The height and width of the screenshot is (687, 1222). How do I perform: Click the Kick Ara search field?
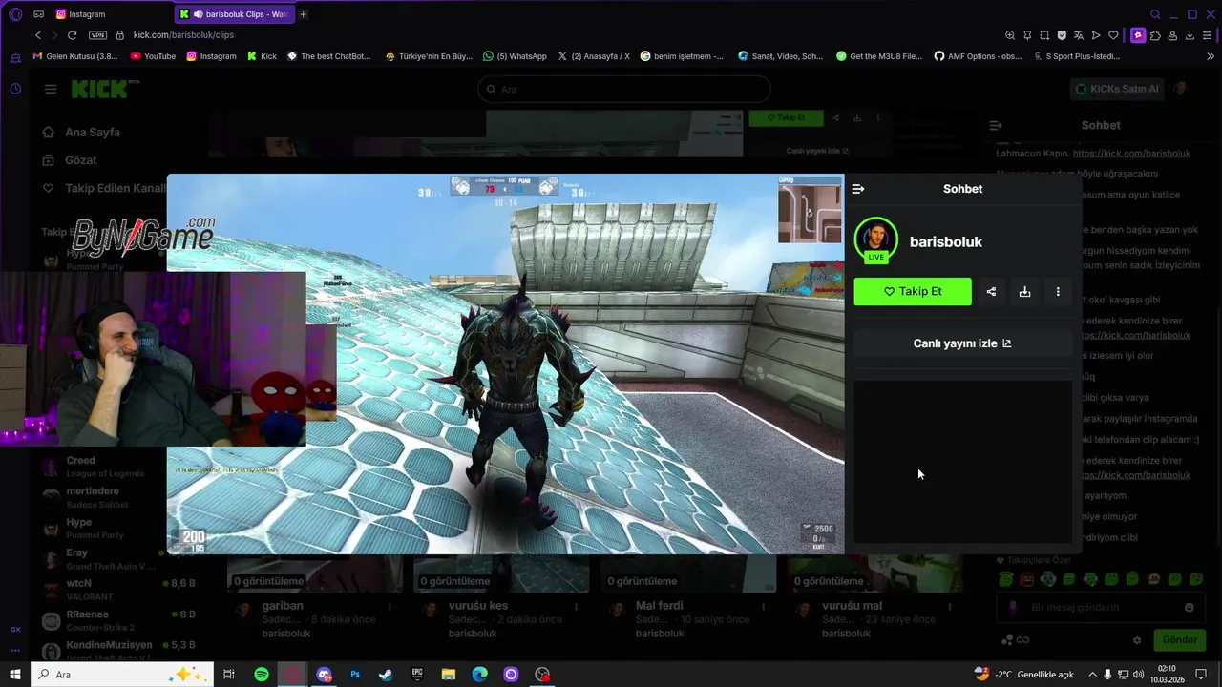click(624, 89)
